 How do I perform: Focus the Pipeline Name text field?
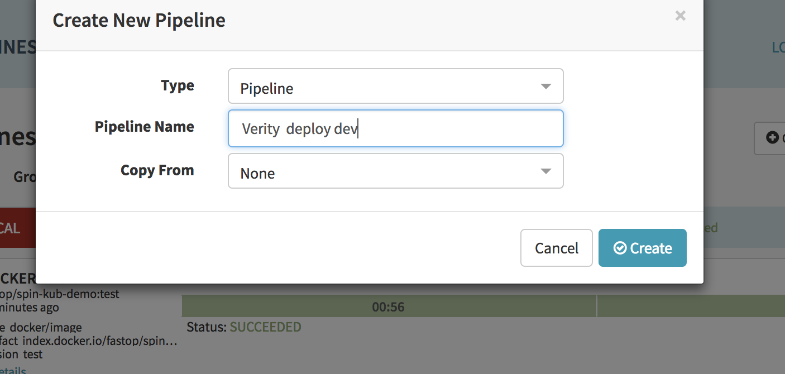395,129
